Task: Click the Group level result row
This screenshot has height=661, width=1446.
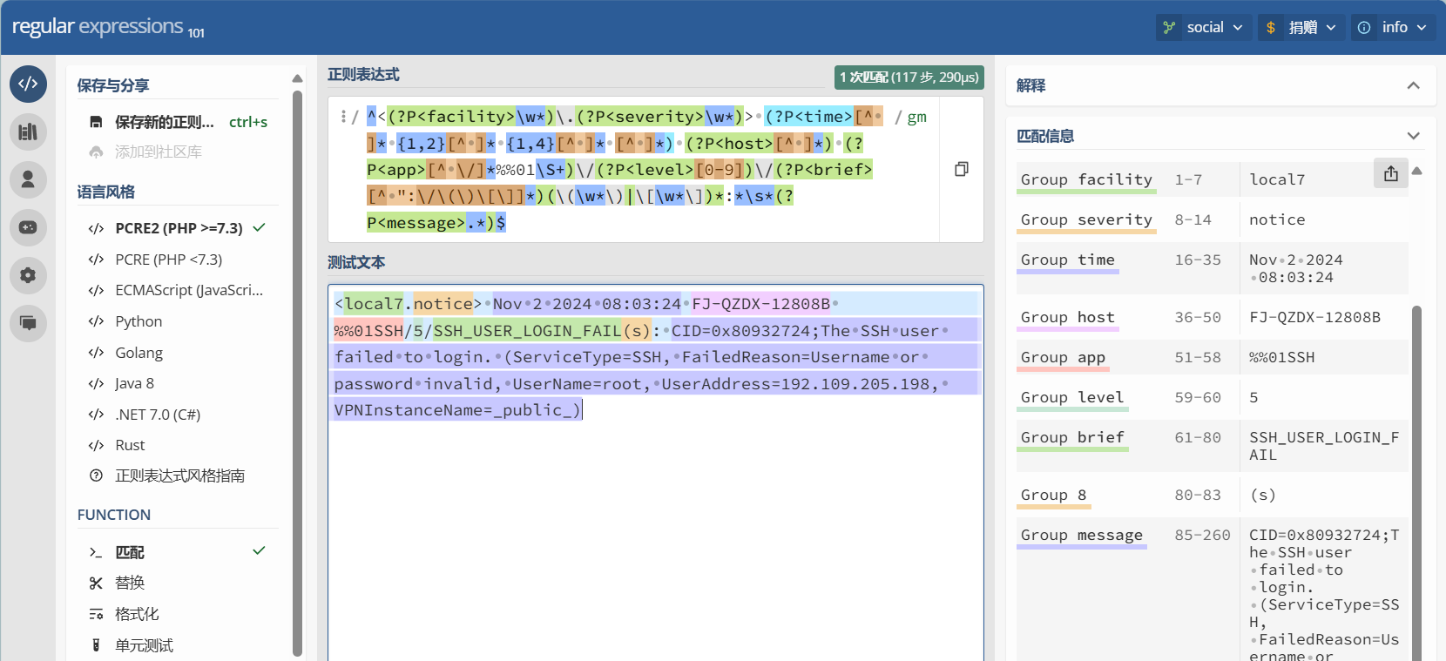Action: click(x=1212, y=397)
